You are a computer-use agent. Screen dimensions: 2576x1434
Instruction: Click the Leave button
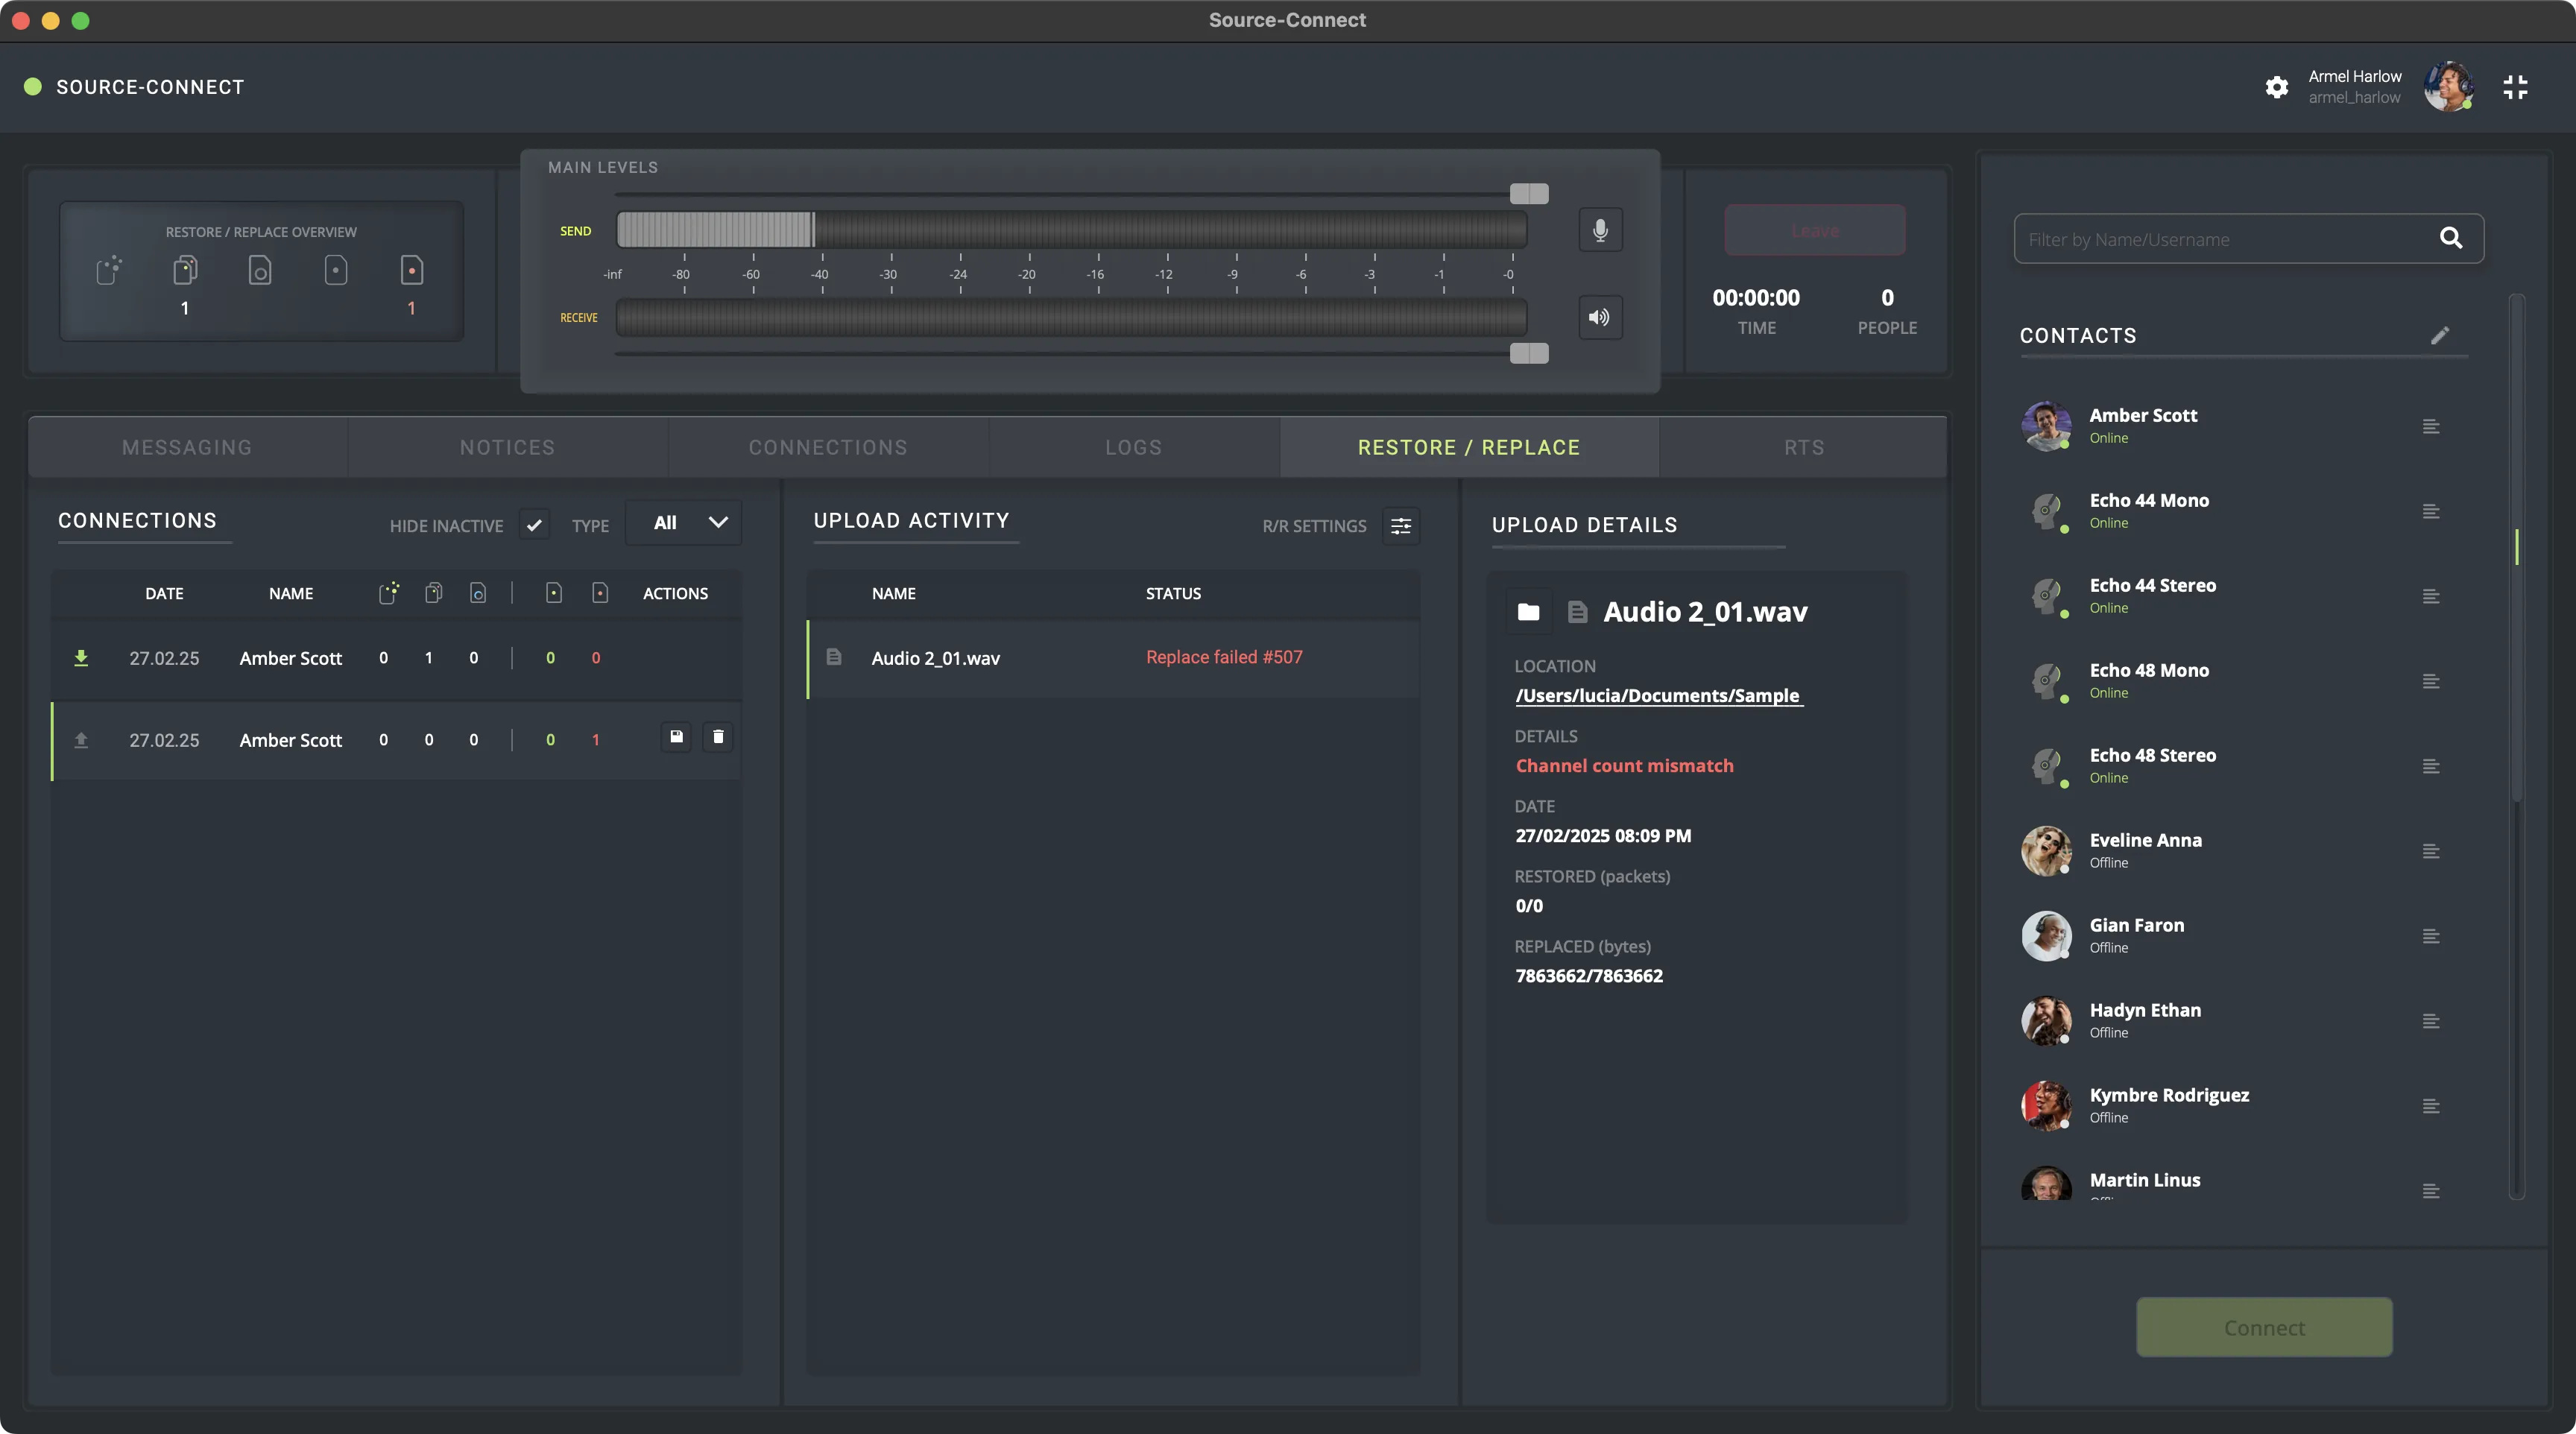pyautogui.click(x=1815, y=230)
